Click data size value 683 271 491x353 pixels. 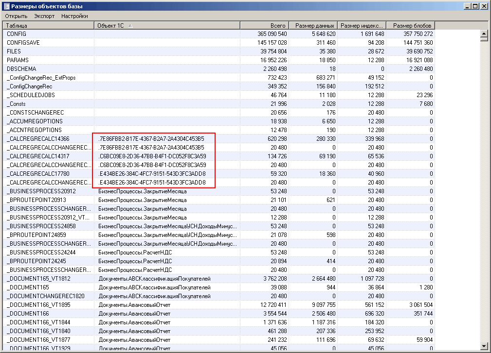point(326,78)
